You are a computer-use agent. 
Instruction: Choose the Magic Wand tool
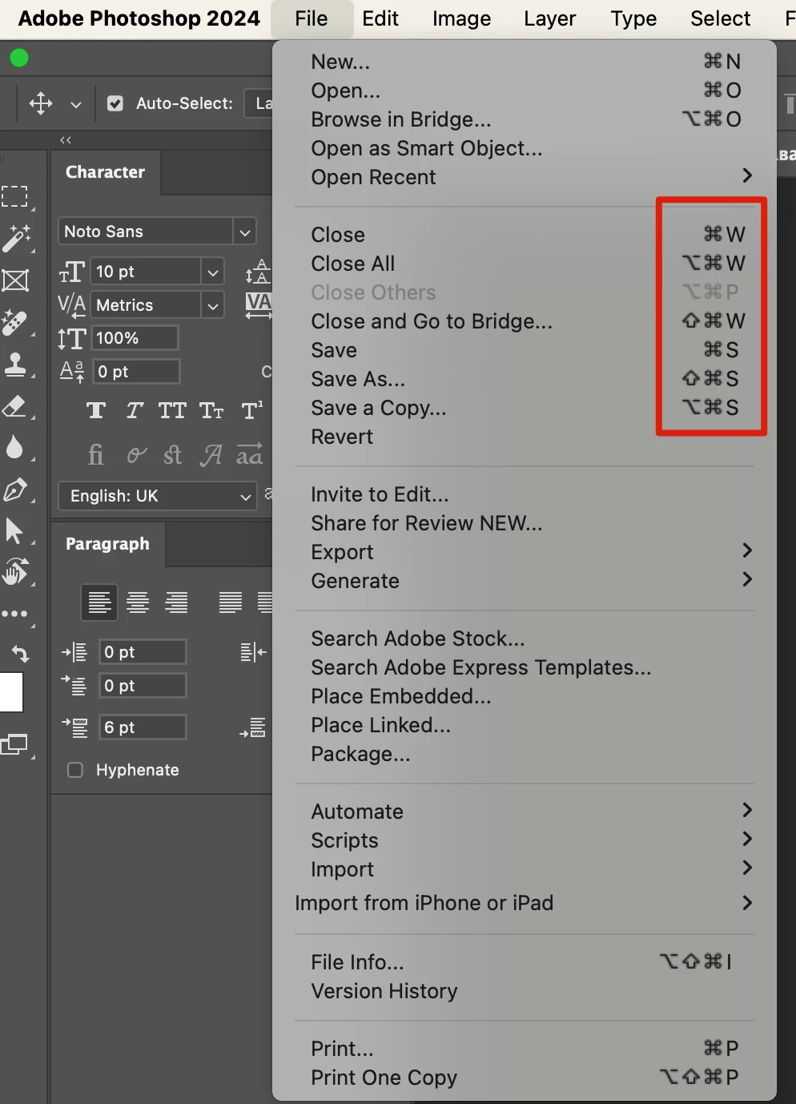pyautogui.click(x=16, y=239)
